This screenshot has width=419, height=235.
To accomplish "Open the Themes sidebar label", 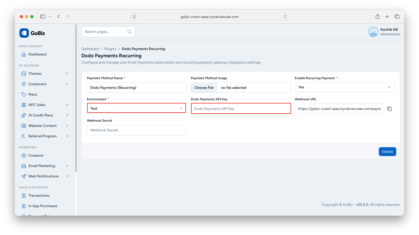I will (x=35, y=74).
